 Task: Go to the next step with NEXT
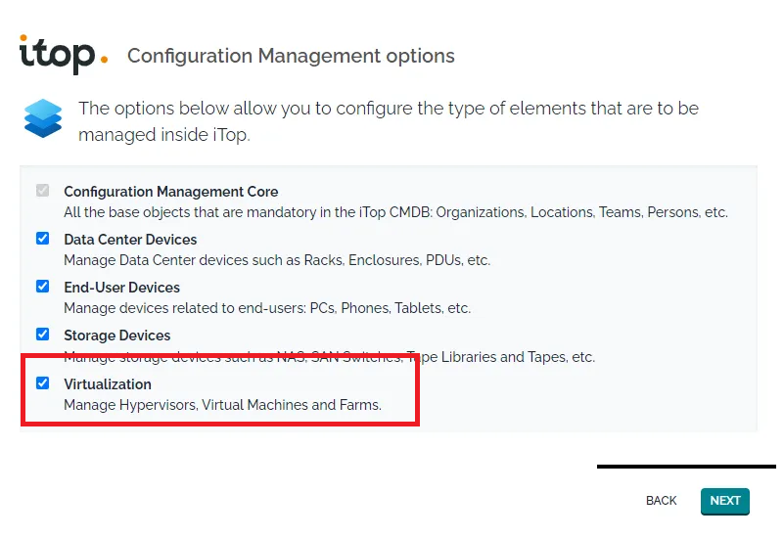click(x=724, y=501)
